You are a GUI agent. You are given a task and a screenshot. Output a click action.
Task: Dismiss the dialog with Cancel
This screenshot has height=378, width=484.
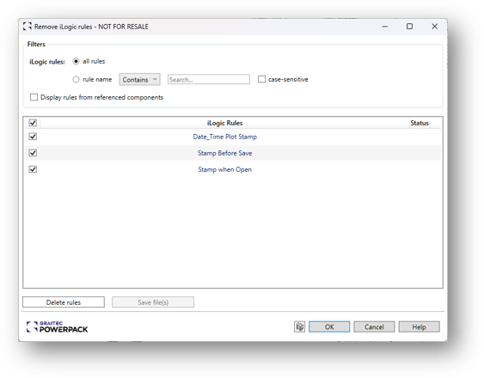pyautogui.click(x=374, y=326)
